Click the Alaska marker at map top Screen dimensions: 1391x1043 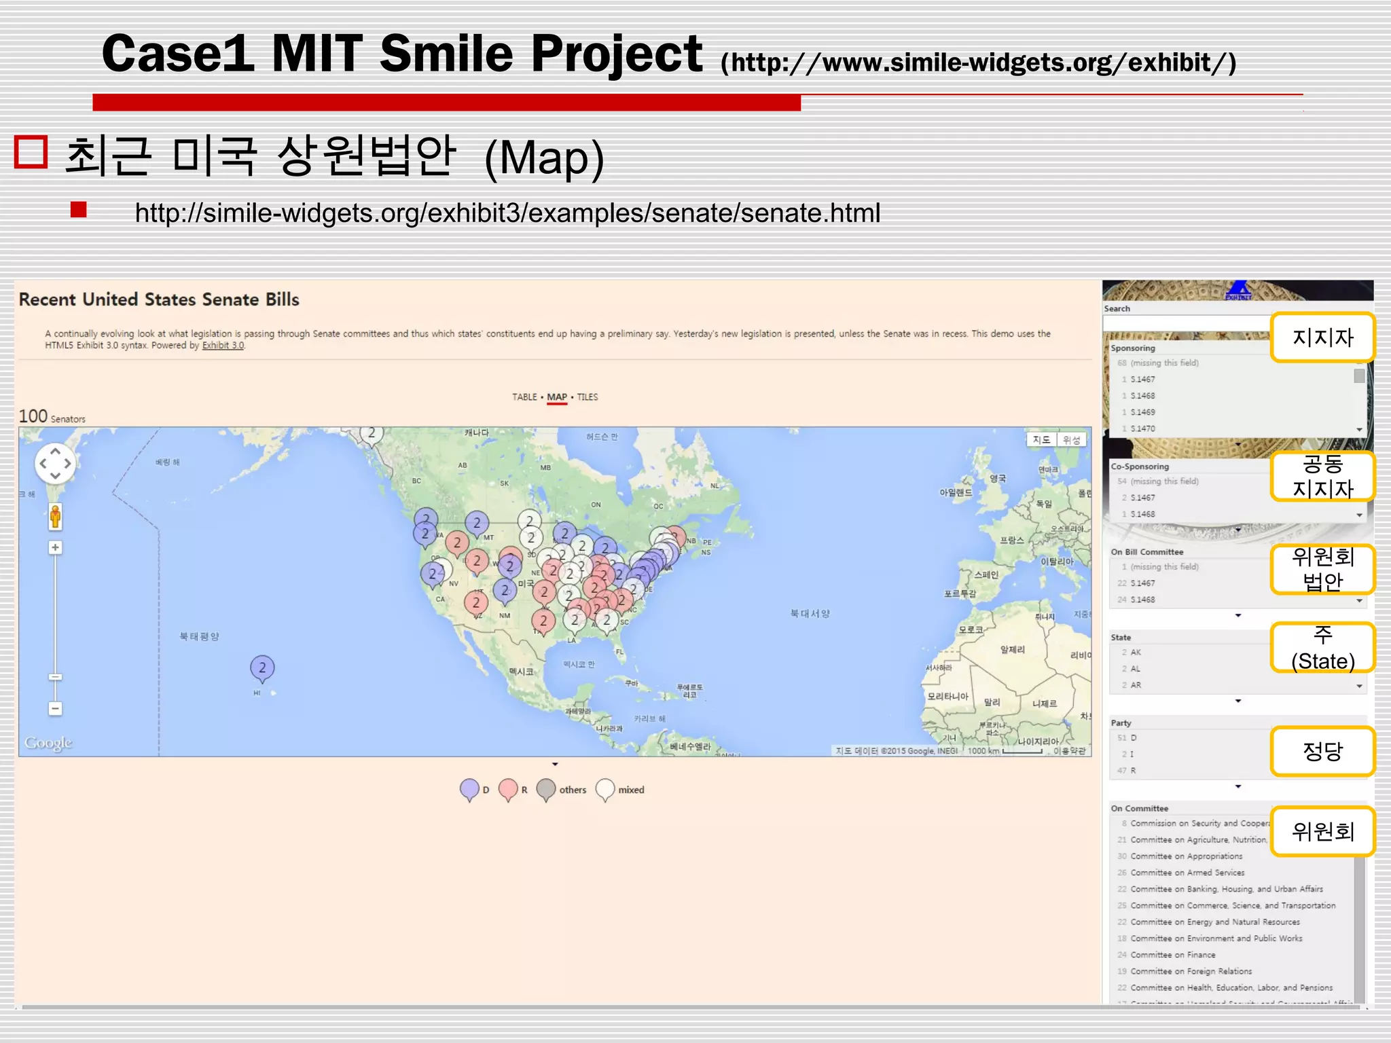tap(371, 435)
